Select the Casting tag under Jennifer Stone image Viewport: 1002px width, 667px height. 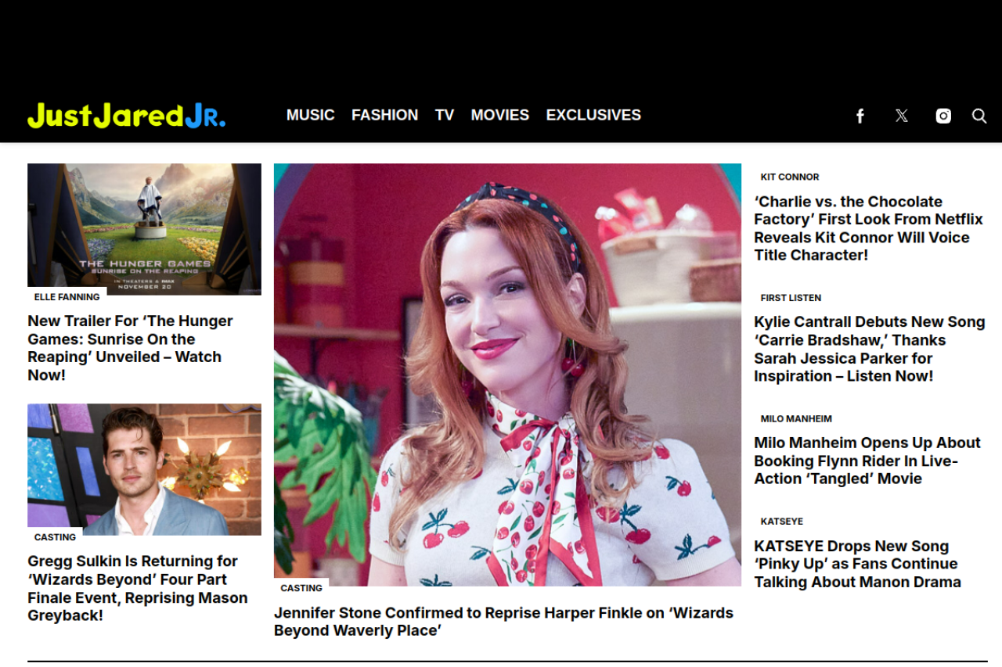point(301,588)
